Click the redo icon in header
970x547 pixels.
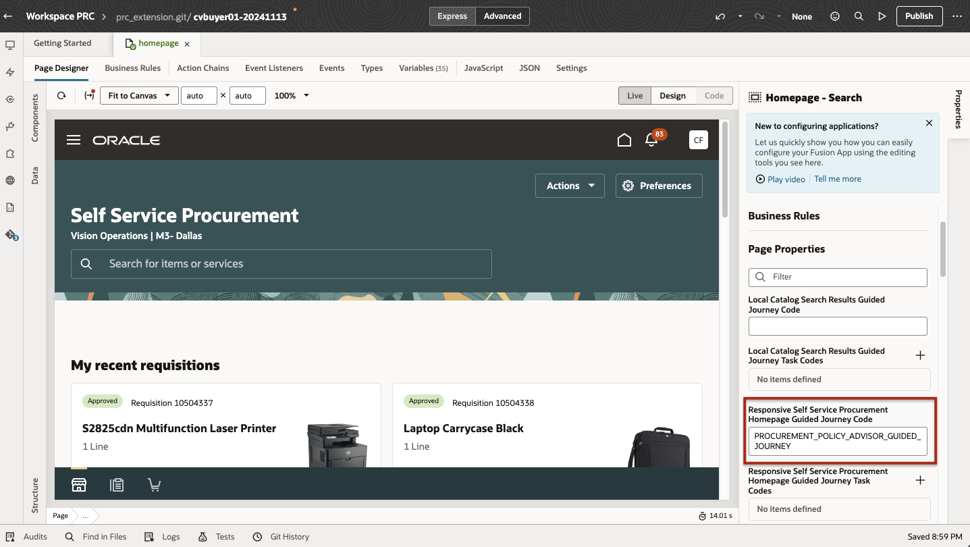pos(759,16)
